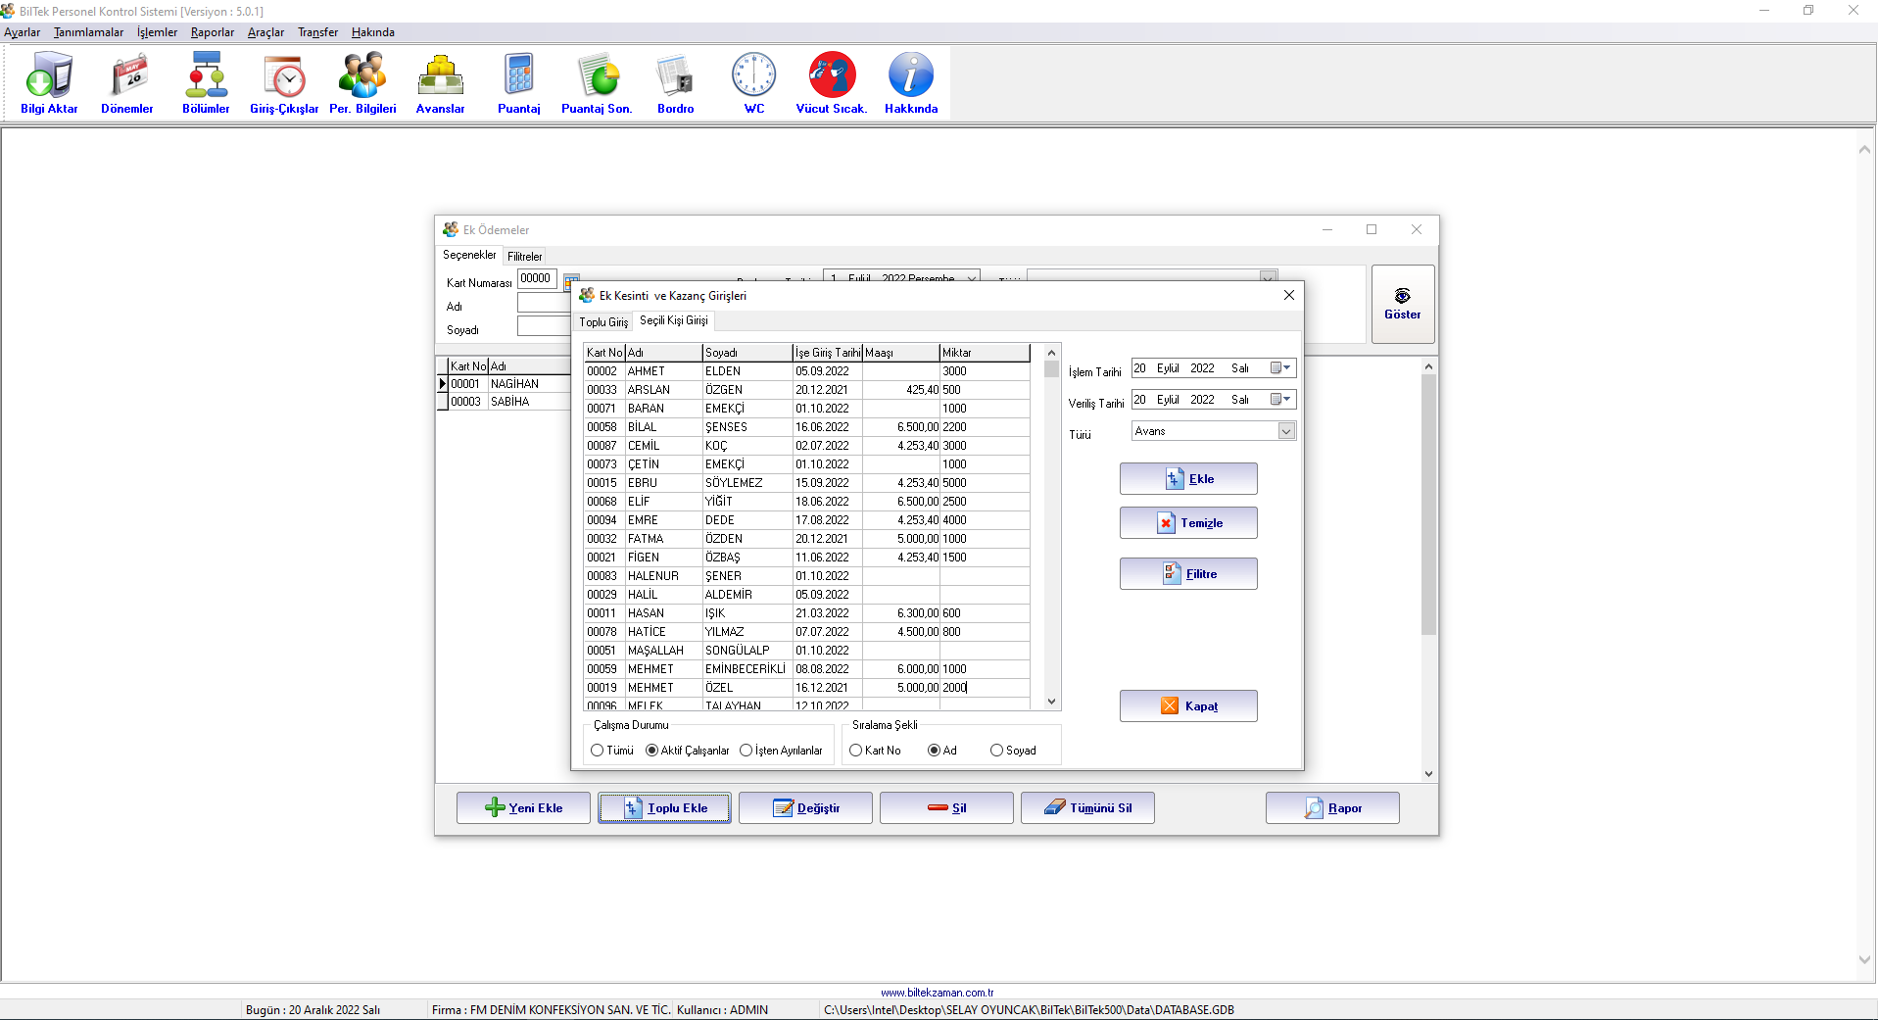The width and height of the screenshot is (1878, 1020).
Task: Click the Yeni Ekle button
Action: pyautogui.click(x=523, y=808)
